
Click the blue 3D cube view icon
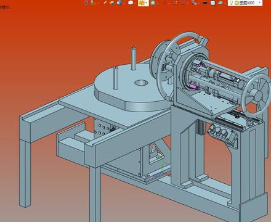point(119,2)
